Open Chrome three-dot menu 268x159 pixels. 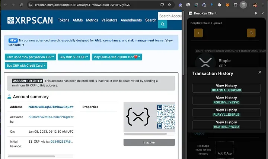coord(263,5)
